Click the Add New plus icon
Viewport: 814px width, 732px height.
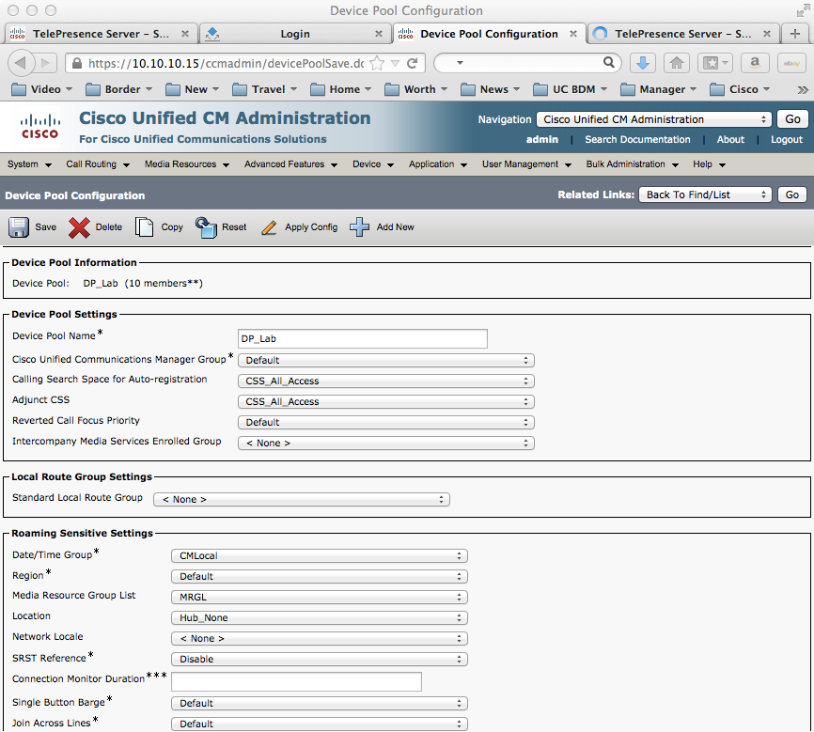(x=359, y=227)
